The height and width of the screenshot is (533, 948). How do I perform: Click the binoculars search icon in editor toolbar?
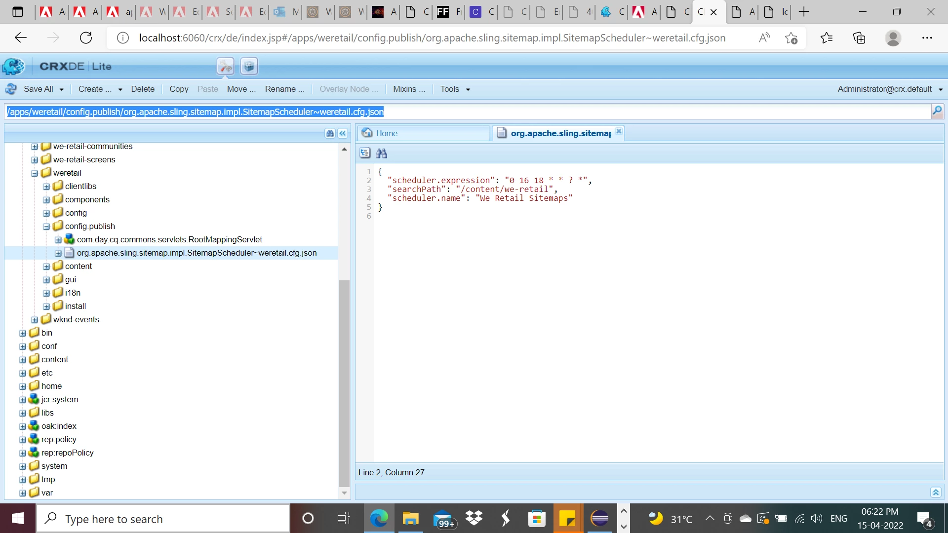coord(381,153)
